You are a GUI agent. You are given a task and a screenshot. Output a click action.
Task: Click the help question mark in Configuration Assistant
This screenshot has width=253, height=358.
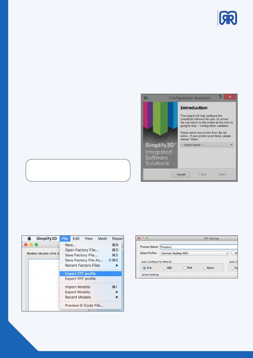click(220, 97)
